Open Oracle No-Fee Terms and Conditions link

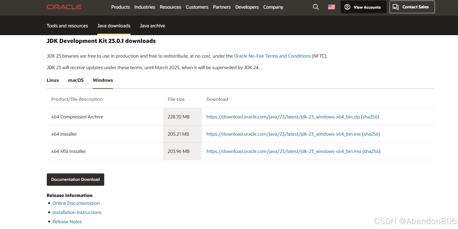[x=272, y=56]
